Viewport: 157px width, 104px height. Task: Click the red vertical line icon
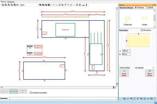(x=86, y=5)
